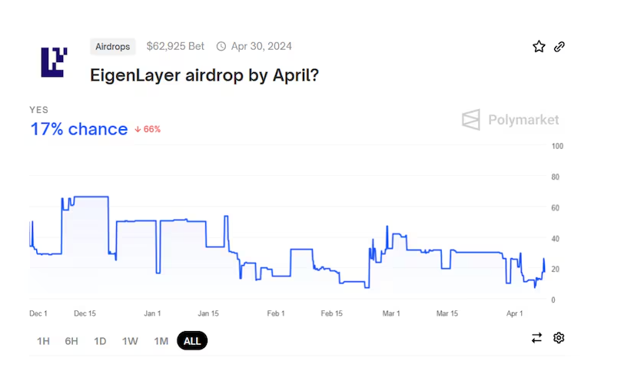The image size is (621, 371).
Task: Click the 20 y-axis label
Action: (555, 270)
